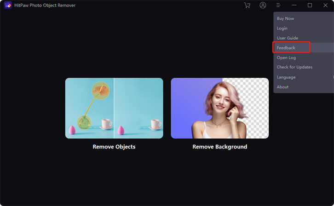Select Buy Now from the menu

pos(285,18)
